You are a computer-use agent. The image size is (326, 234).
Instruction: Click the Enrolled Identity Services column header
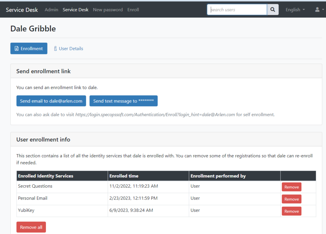[x=62, y=176]
